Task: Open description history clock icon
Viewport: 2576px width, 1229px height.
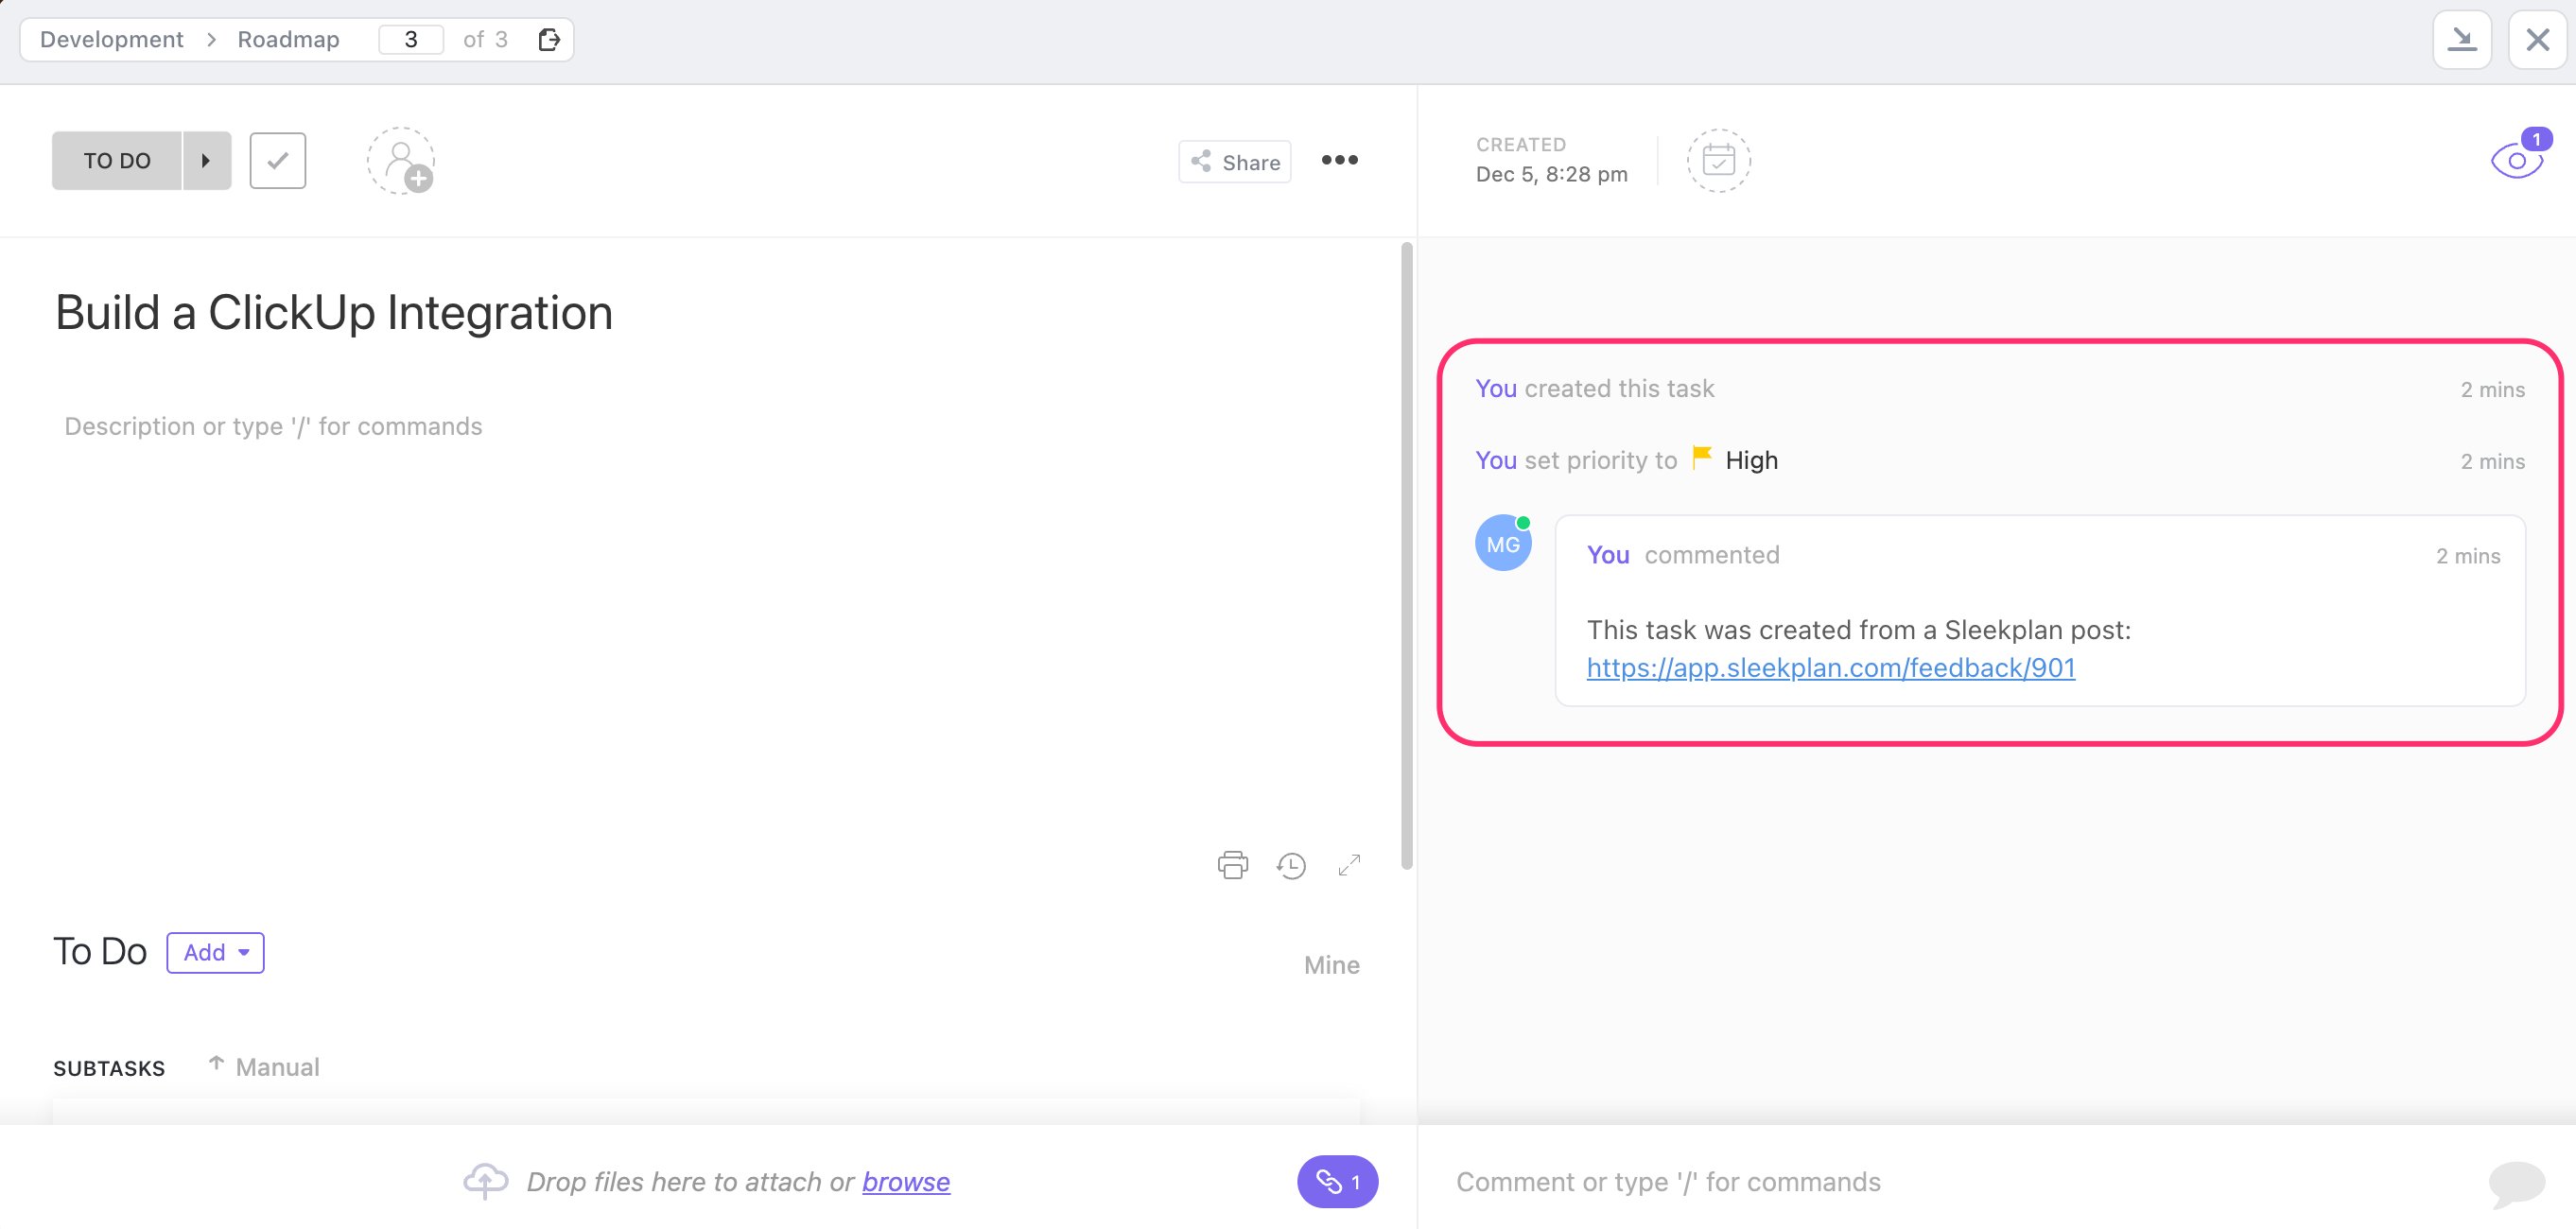Action: tap(1291, 865)
